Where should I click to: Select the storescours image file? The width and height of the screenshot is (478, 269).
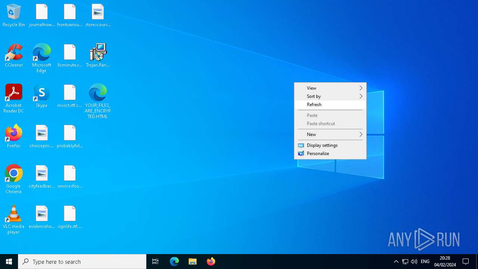coord(98,15)
